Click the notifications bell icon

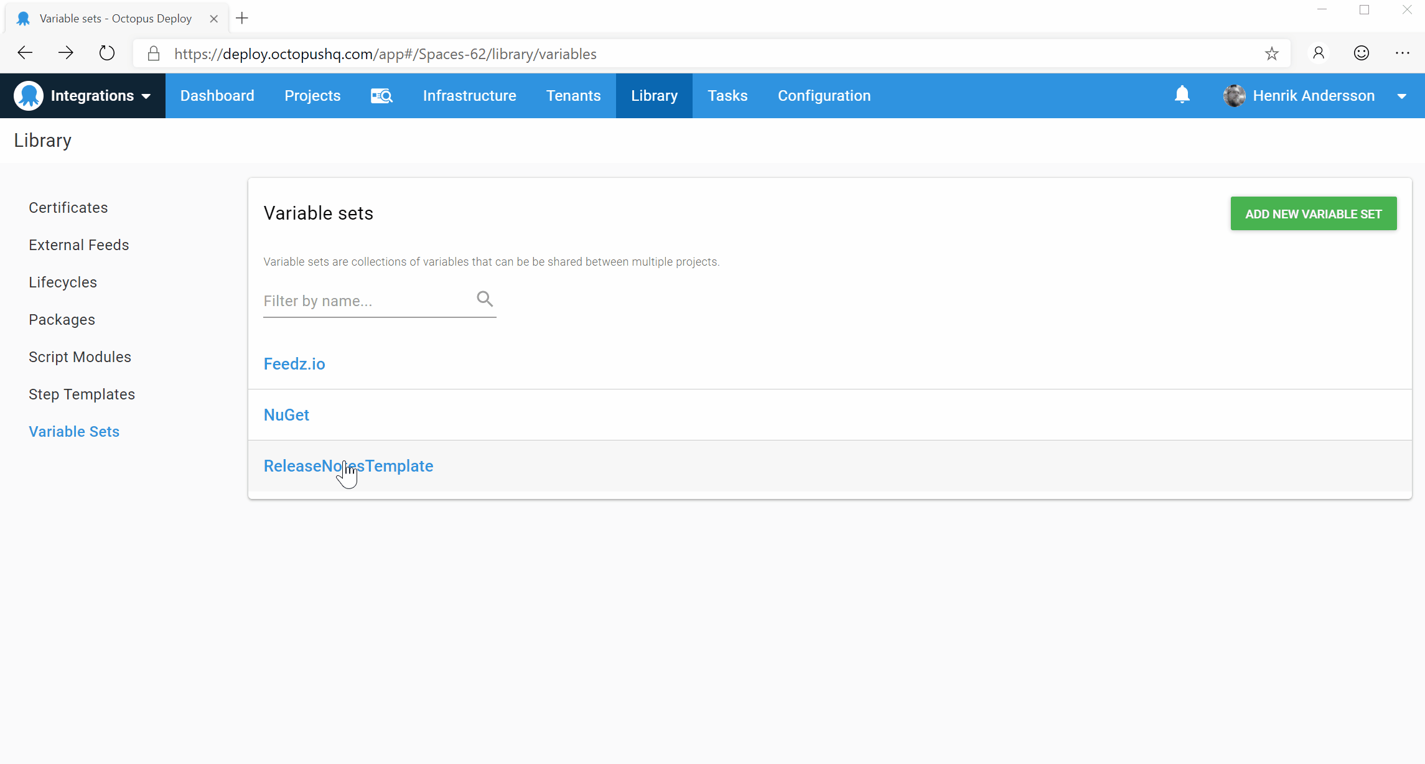click(1181, 95)
